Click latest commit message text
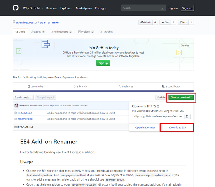 tap(59, 105)
